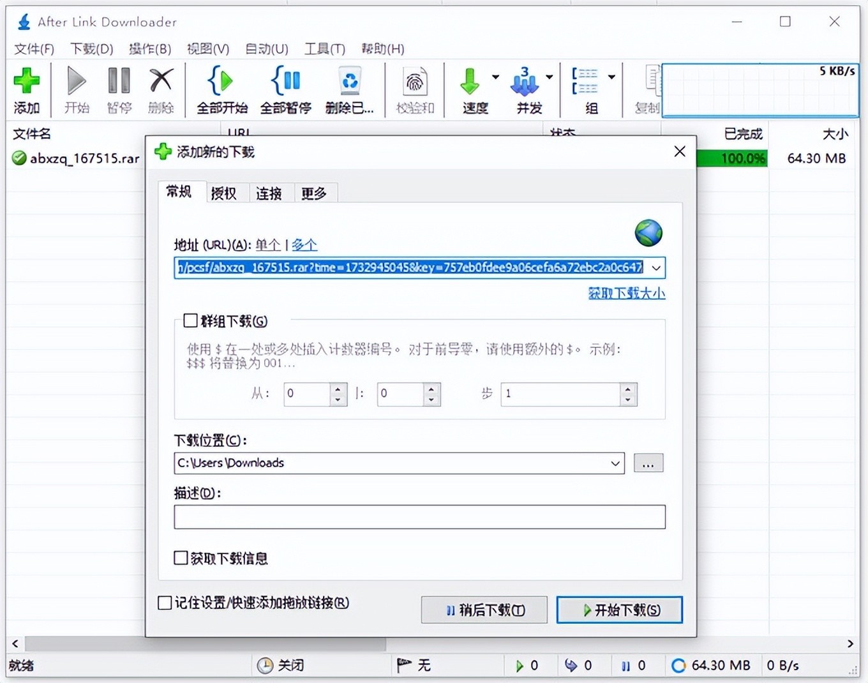Click the Multiple URL link

(x=304, y=245)
